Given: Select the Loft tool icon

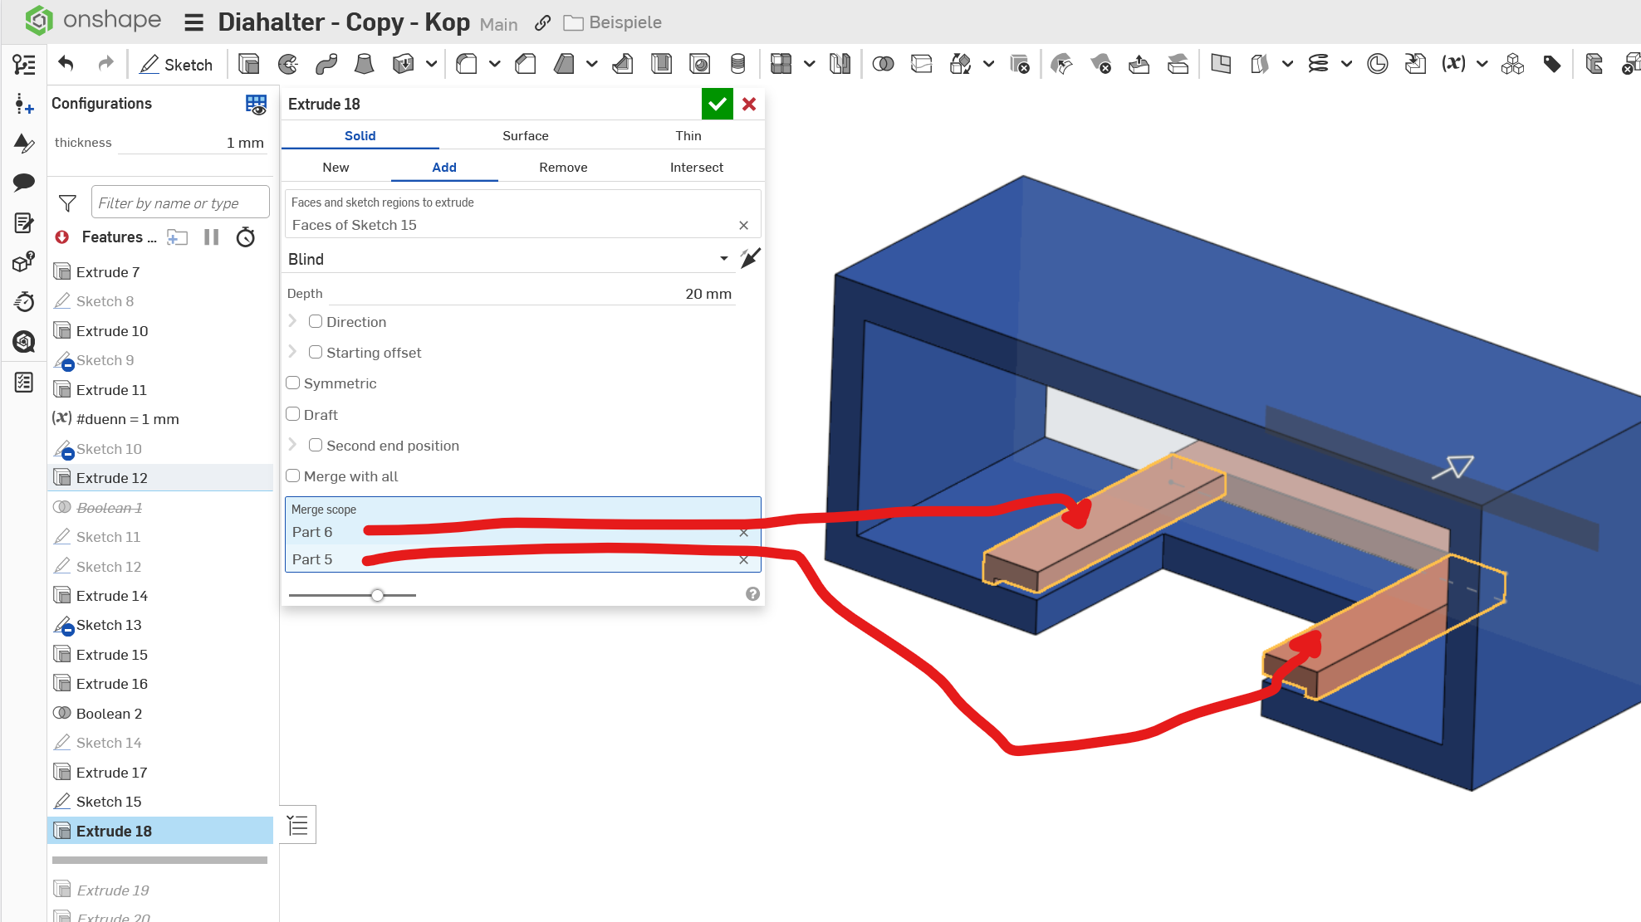Looking at the screenshot, I should point(364,64).
